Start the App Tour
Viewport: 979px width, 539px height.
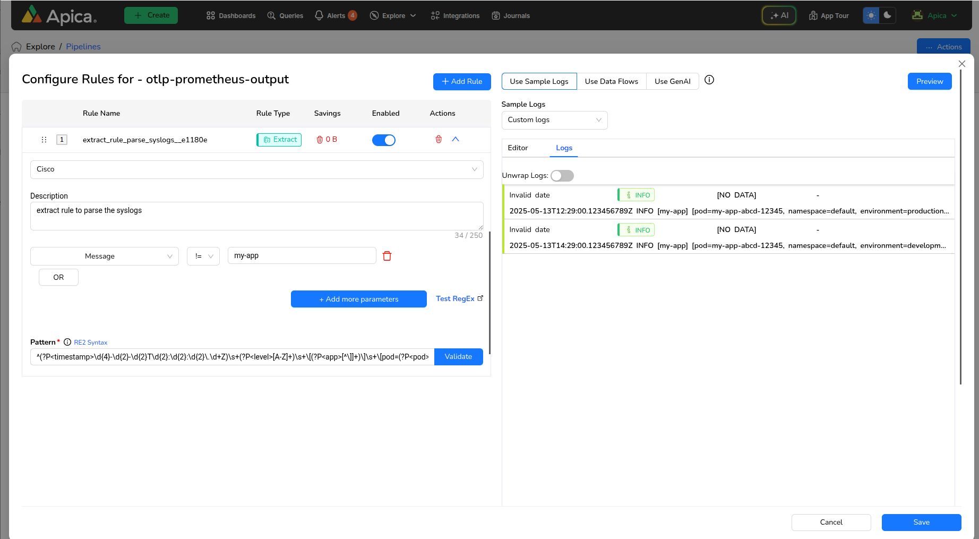click(x=829, y=16)
